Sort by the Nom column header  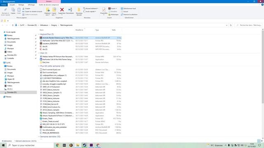point(41,30)
